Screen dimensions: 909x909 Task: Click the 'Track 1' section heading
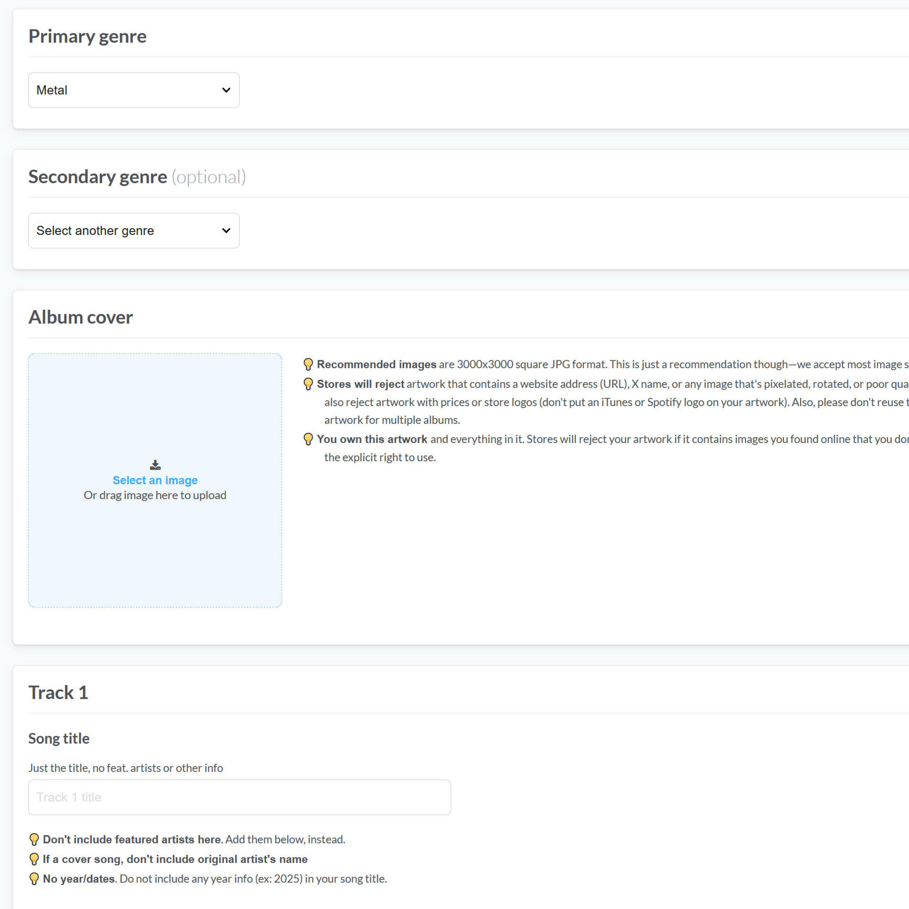click(x=58, y=693)
